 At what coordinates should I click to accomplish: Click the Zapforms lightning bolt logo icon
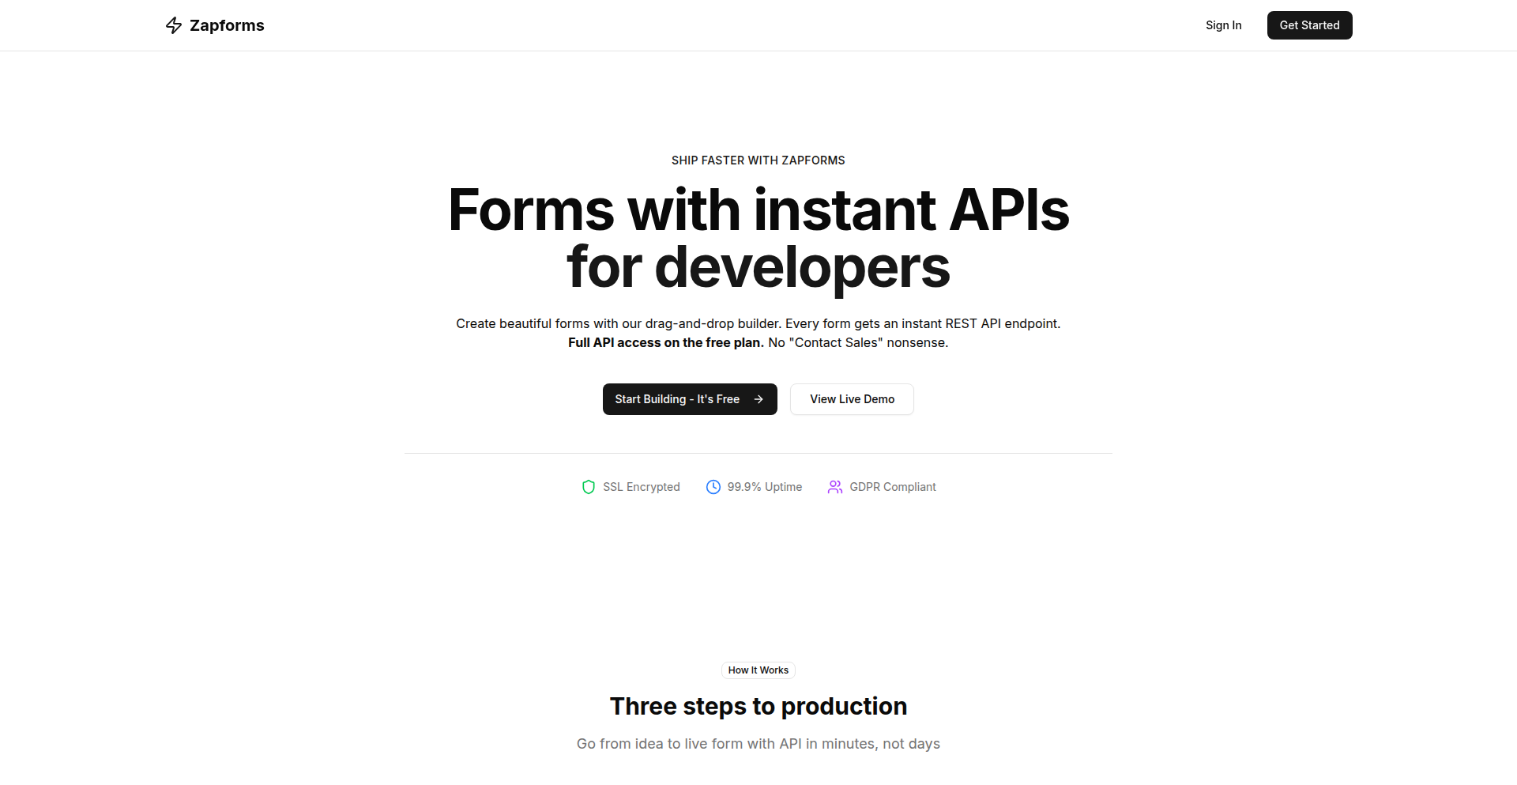pyautogui.click(x=174, y=25)
